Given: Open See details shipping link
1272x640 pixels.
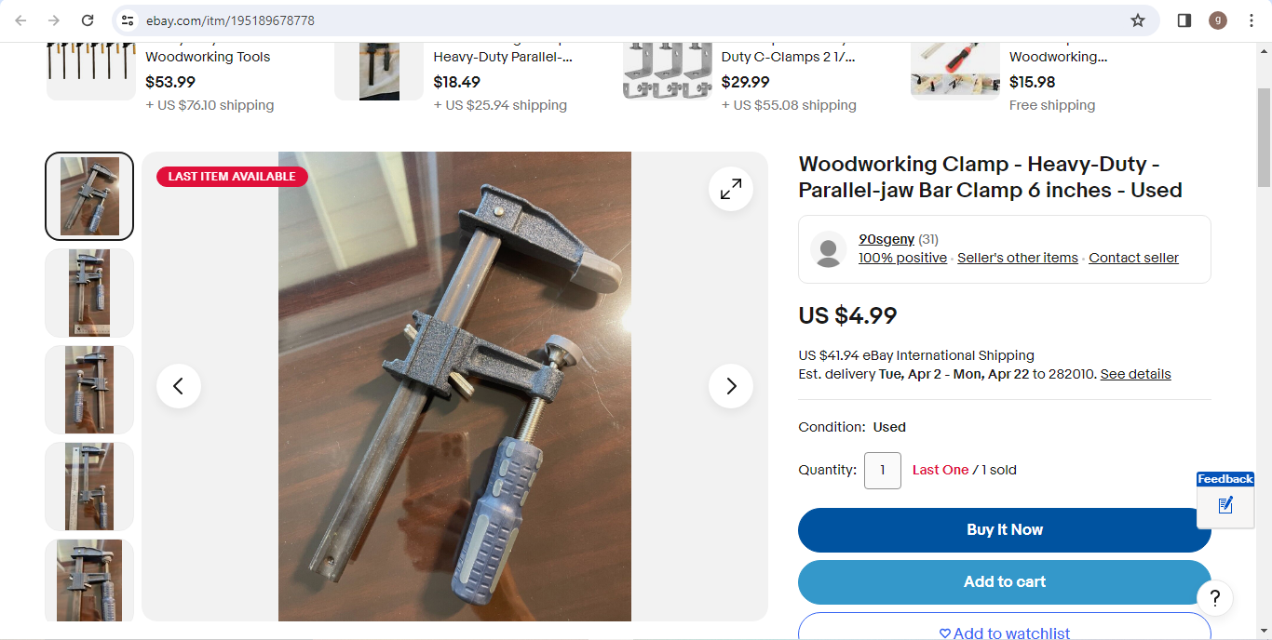Looking at the screenshot, I should (1135, 374).
